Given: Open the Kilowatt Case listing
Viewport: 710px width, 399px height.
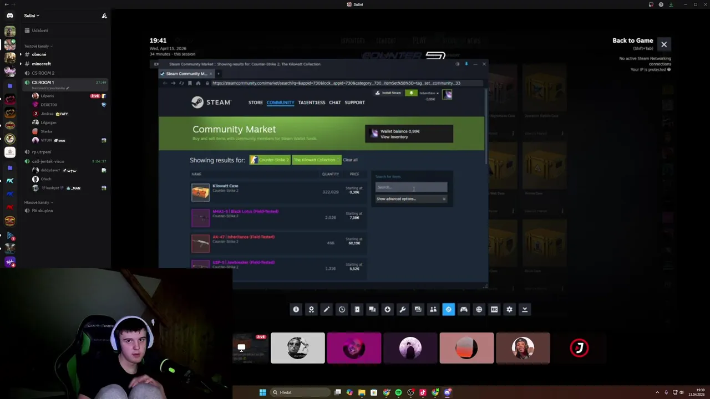Looking at the screenshot, I should [278, 192].
